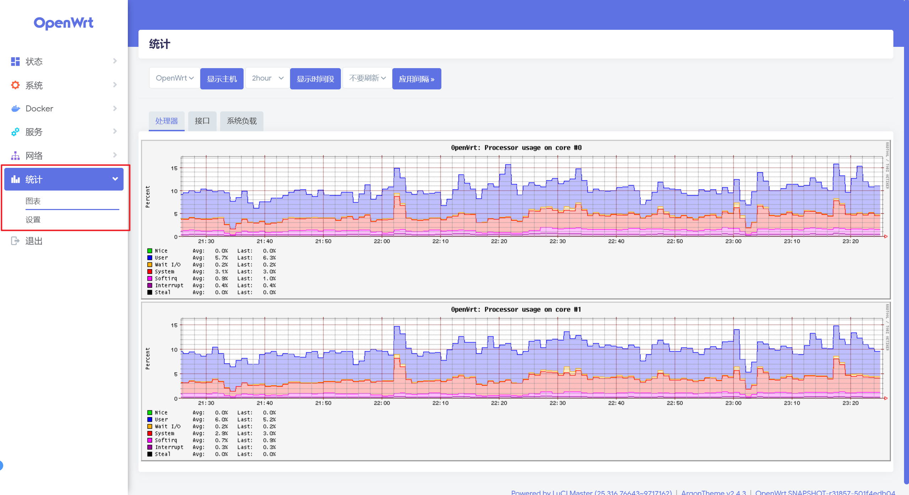Viewport: 909px width, 495px height.
Task: Collapse the 统计 menu chevron
Action: 115,179
